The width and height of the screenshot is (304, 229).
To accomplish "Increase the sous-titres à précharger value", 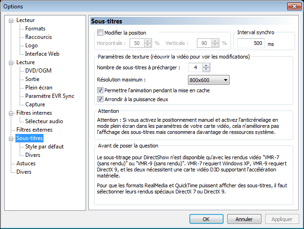I will click(x=206, y=65).
